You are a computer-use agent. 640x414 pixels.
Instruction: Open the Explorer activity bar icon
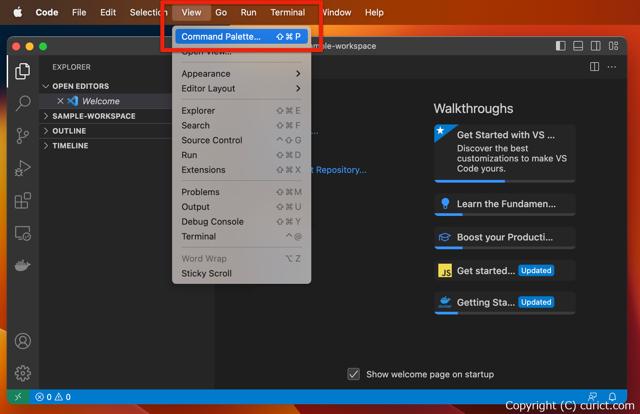(23, 71)
